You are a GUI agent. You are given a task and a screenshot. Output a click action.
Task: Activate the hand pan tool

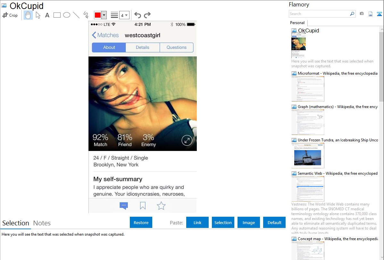coord(28,15)
